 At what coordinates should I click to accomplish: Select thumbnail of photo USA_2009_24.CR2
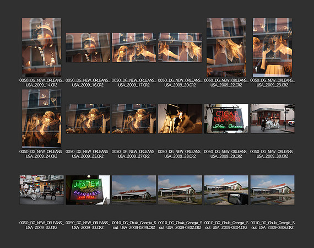(42, 118)
